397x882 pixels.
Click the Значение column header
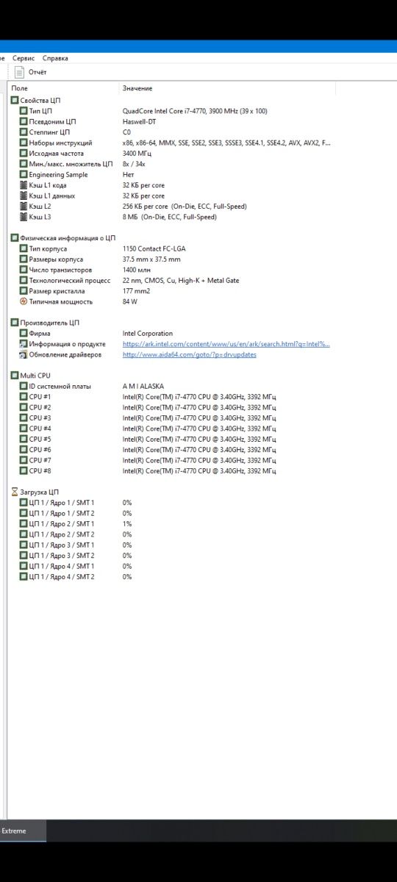tap(227, 88)
